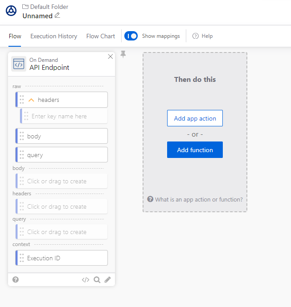Click the pin icon beside the card

(123, 54)
